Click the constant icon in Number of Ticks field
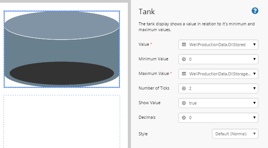 tap(184, 88)
